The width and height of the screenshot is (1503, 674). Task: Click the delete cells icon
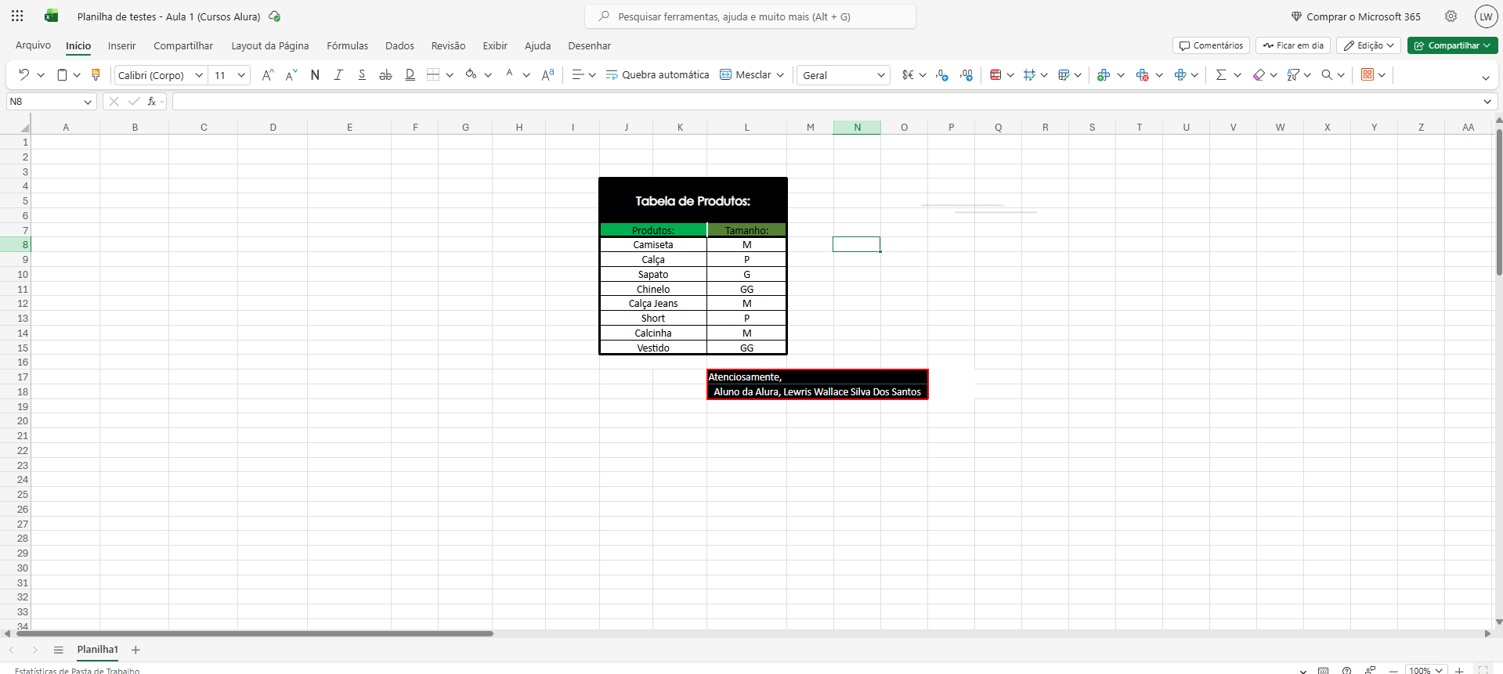[x=1142, y=74]
